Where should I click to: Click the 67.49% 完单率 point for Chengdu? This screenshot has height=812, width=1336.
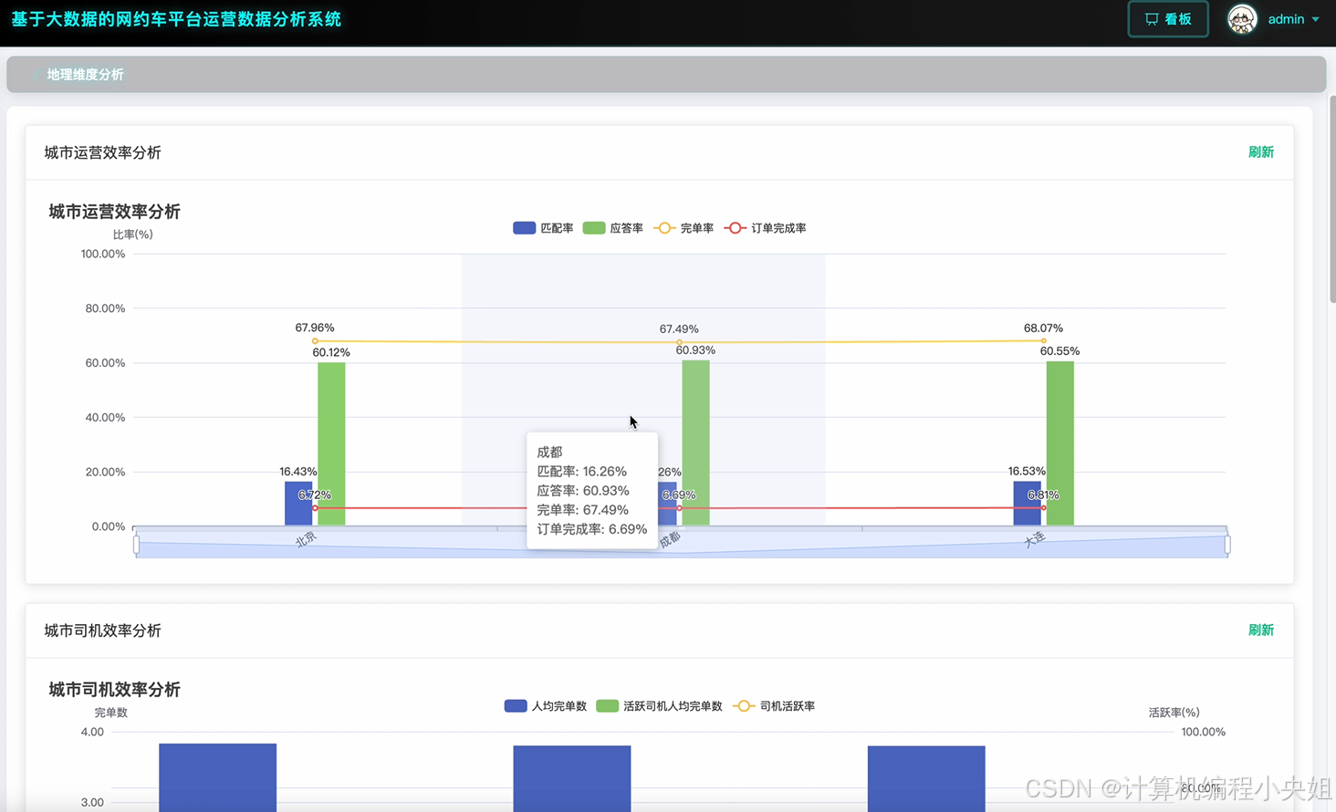click(x=679, y=342)
